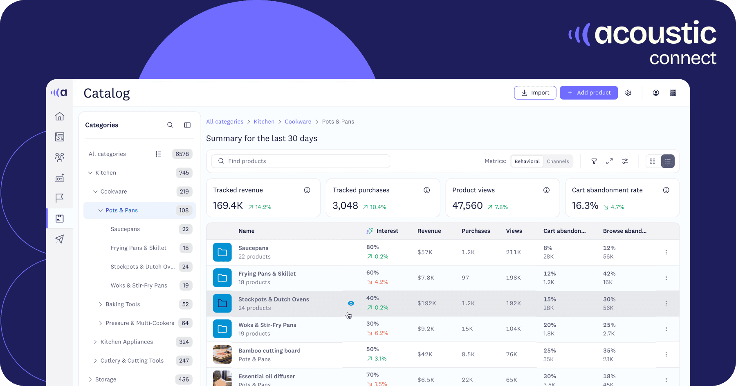736x386 pixels.
Task: Open the Catalog sidebar icon
Action: [x=60, y=219]
